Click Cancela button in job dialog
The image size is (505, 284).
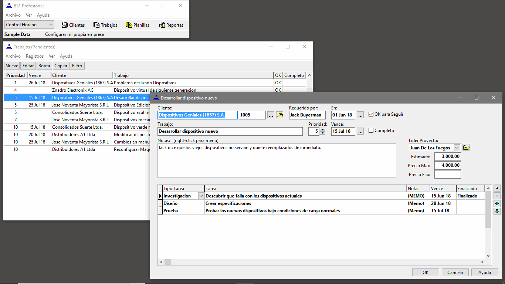[x=455, y=272]
